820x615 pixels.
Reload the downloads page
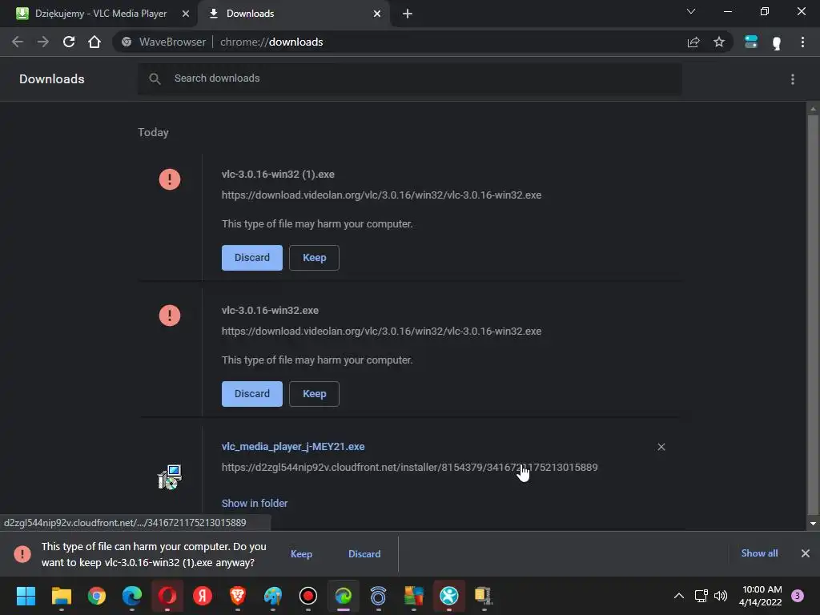coord(69,42)
